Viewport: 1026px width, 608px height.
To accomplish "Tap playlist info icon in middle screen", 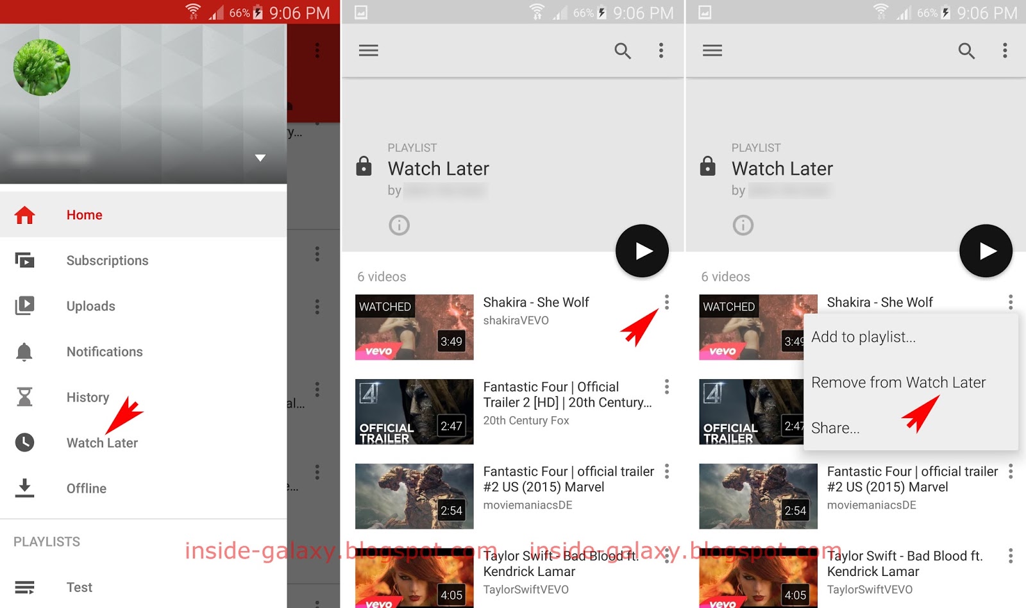I will tap(399, 225).
